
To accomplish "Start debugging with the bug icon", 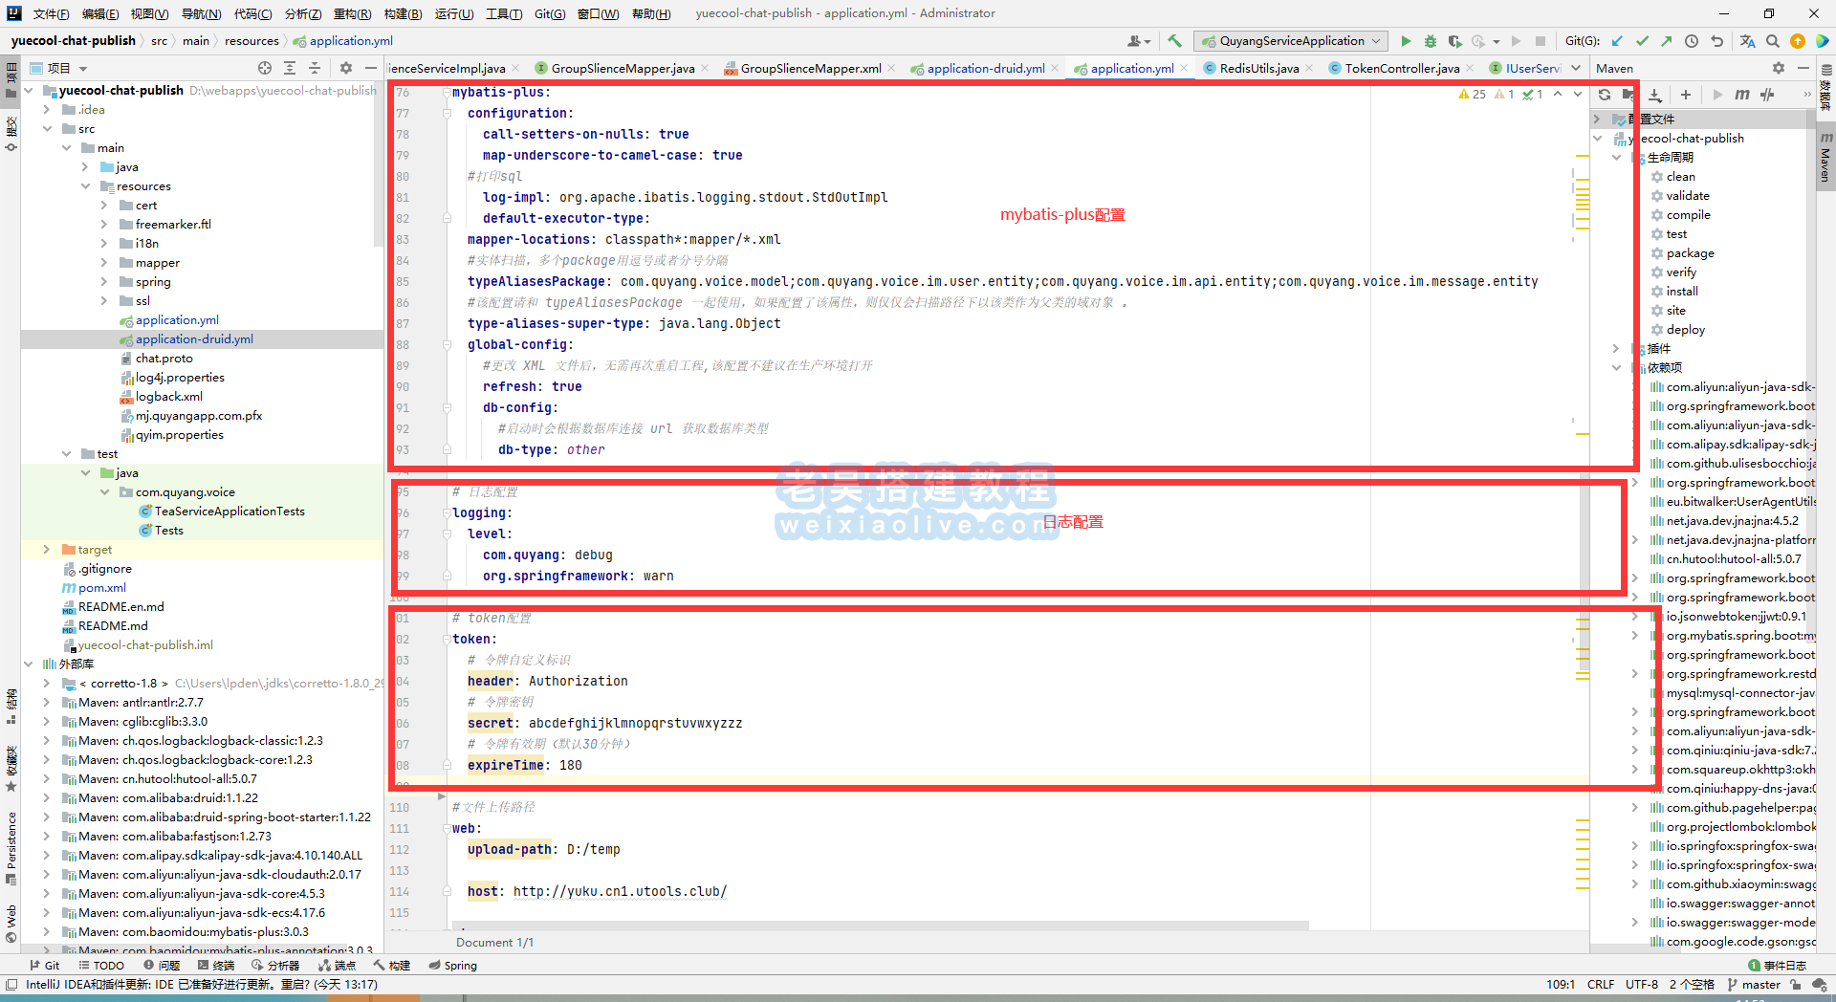I will click(x=1430, y=41).
